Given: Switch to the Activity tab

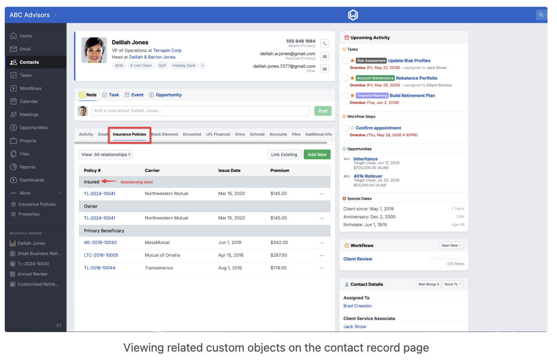Looking at the screenshot, I should tap(86, 134).
